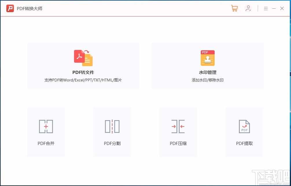Click the PDF提取 extract icon

244,127
